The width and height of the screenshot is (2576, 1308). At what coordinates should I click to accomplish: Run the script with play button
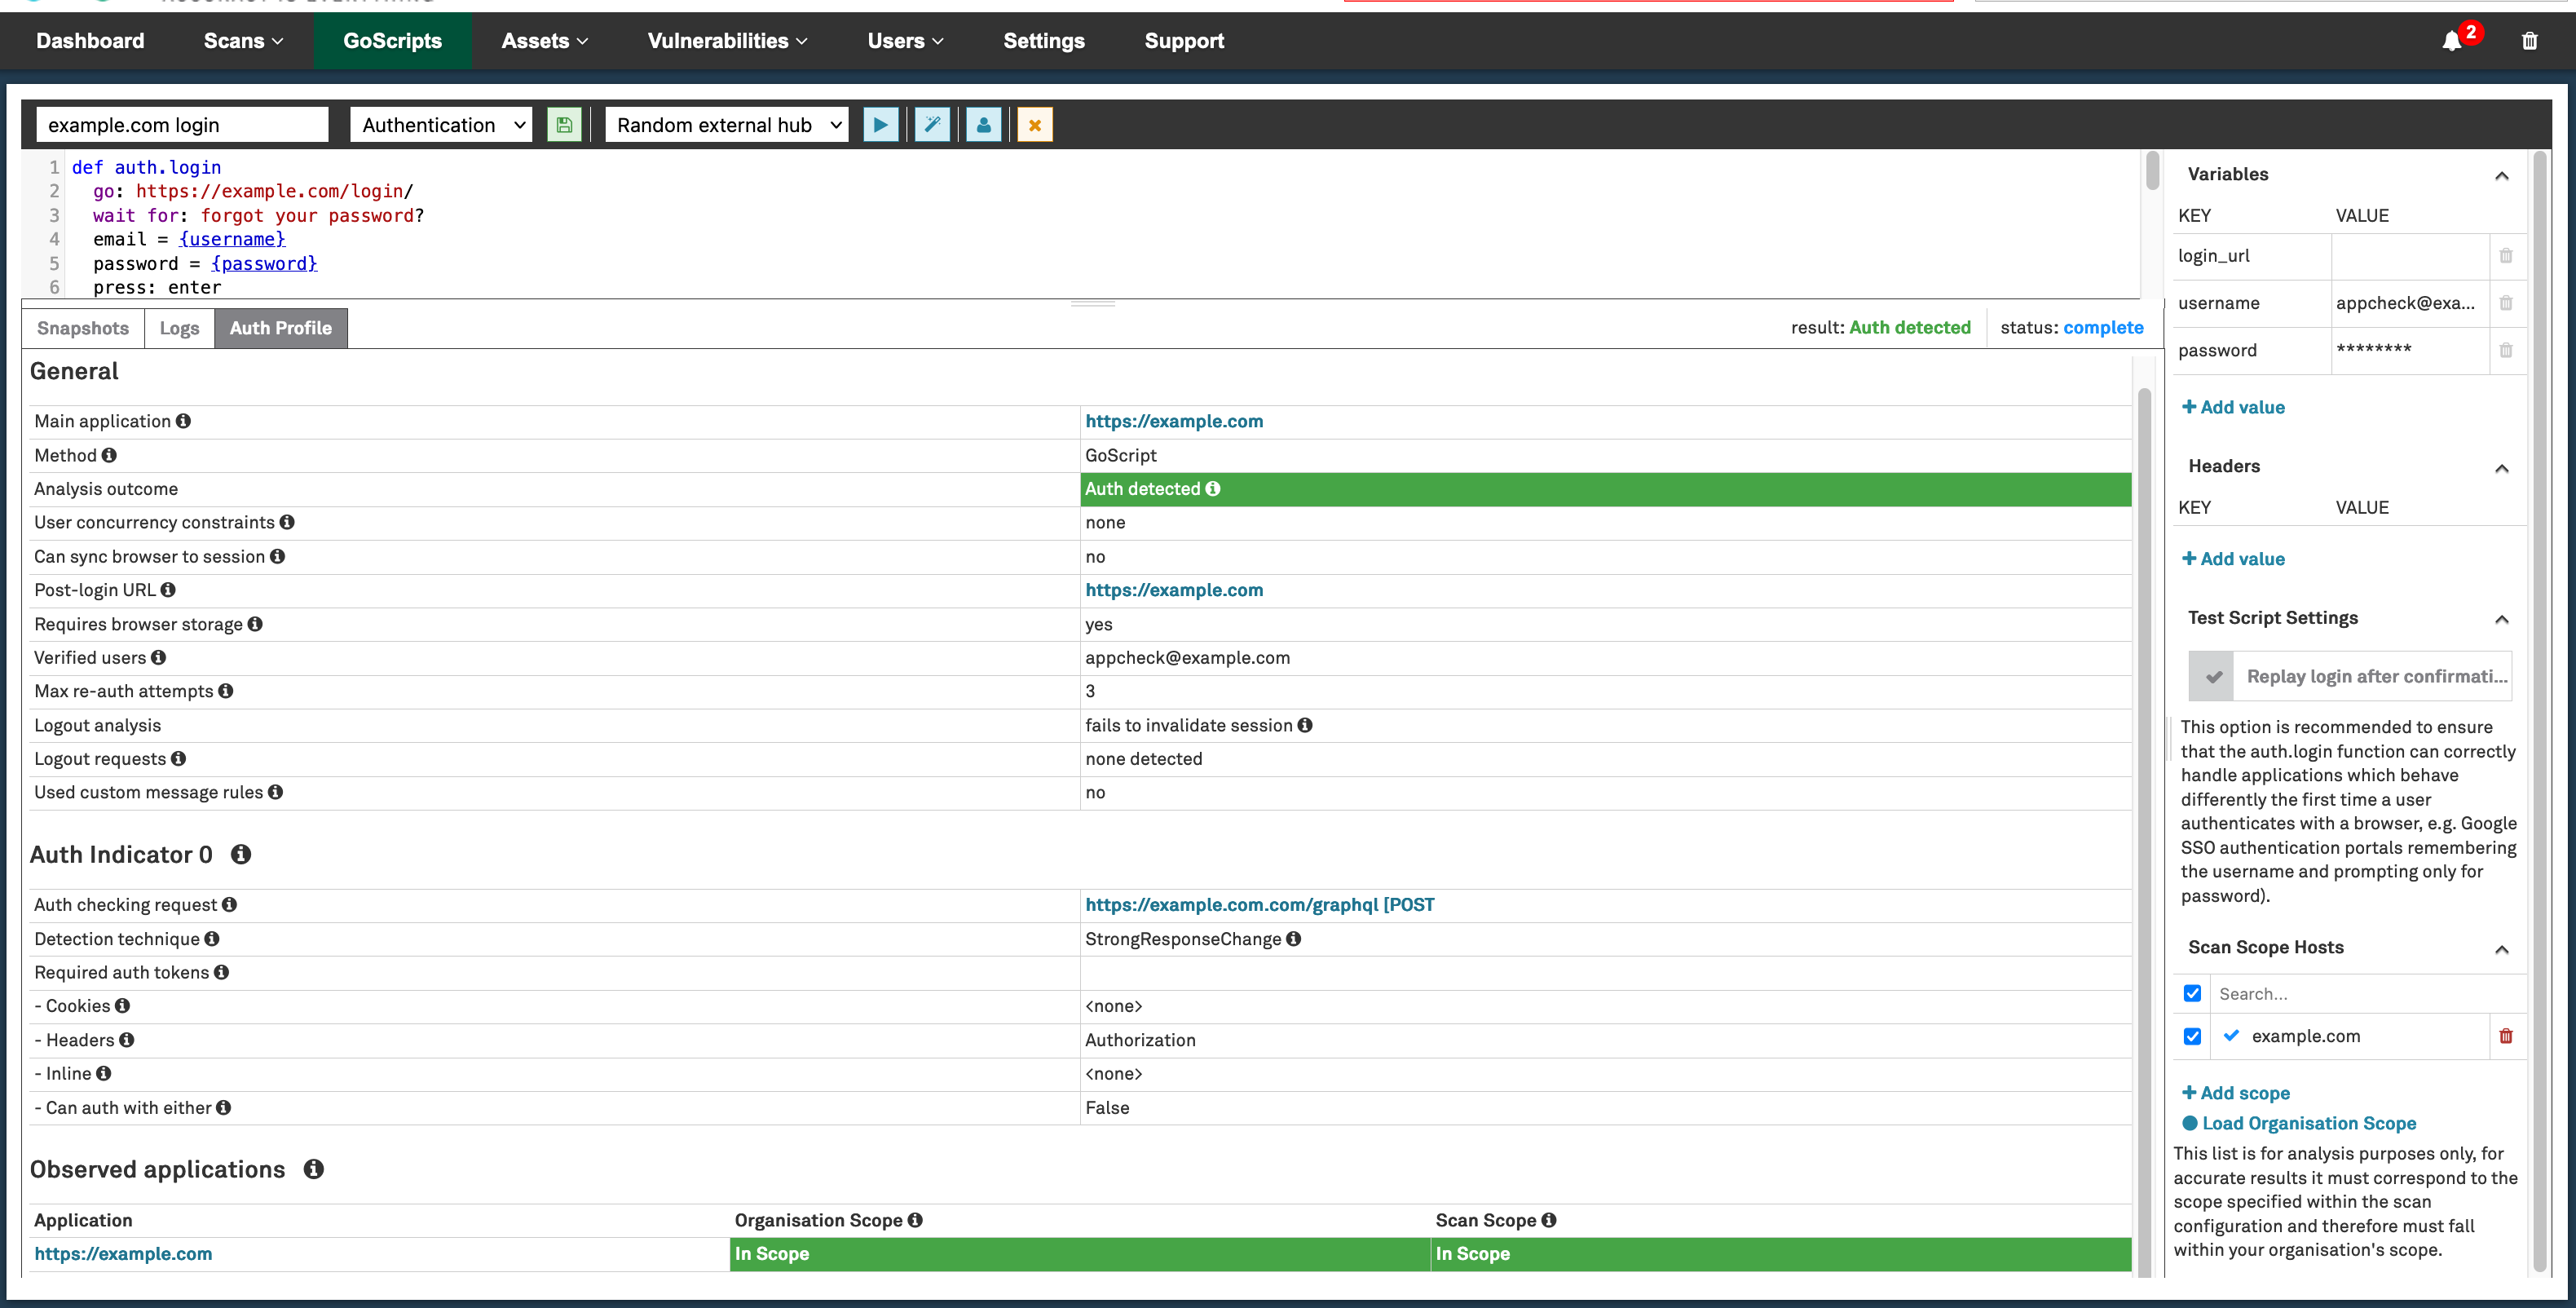(880, 125)
